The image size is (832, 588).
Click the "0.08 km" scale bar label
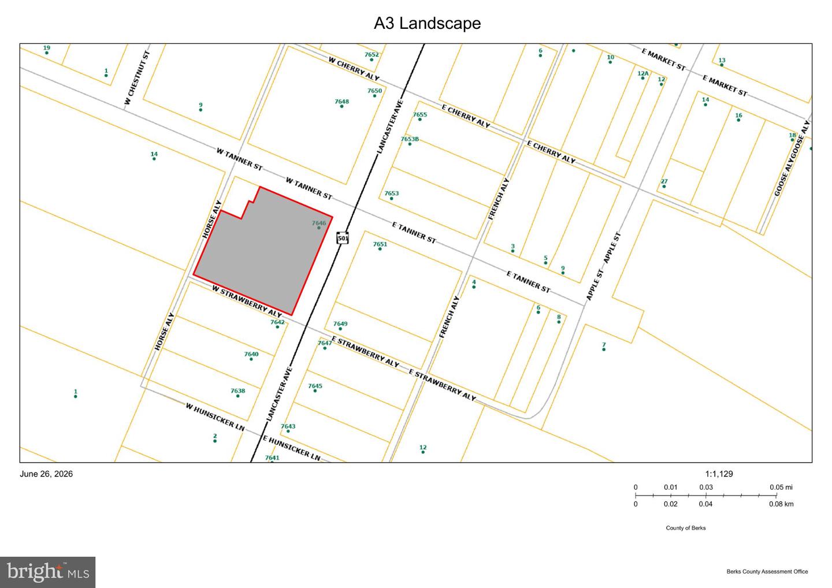coord(781,504)
